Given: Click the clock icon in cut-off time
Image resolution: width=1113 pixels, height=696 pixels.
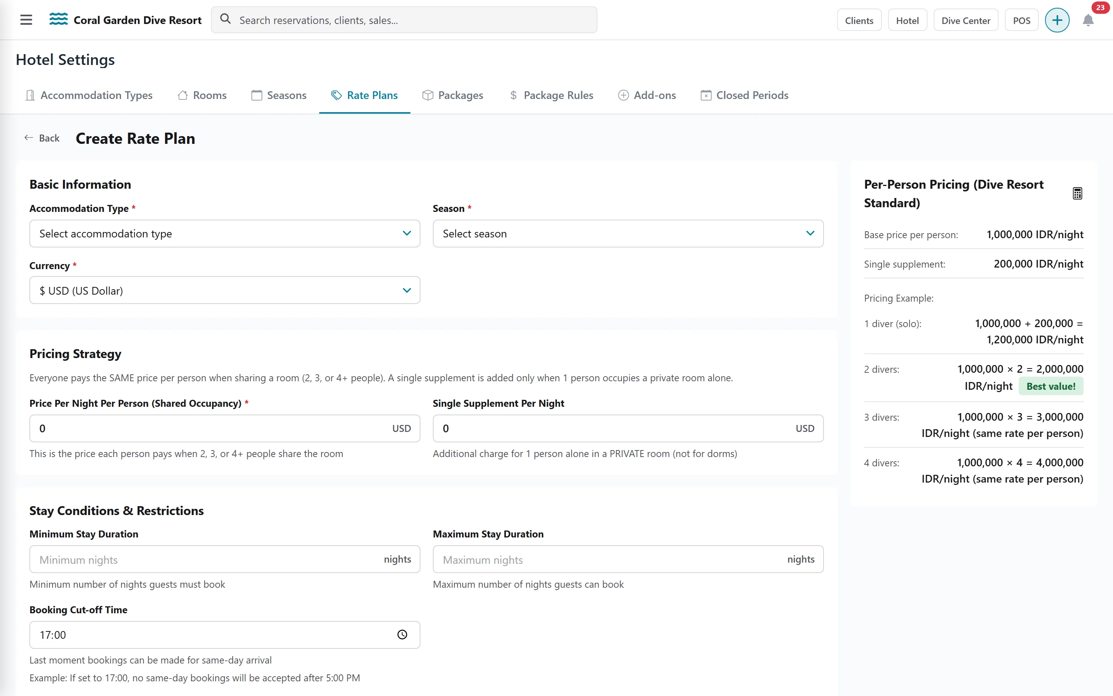Looking at the screenshot, I should pos(402,635).
